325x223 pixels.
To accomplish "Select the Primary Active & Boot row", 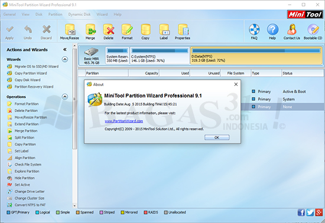I will pyautogui.click(x=282, y=91).
